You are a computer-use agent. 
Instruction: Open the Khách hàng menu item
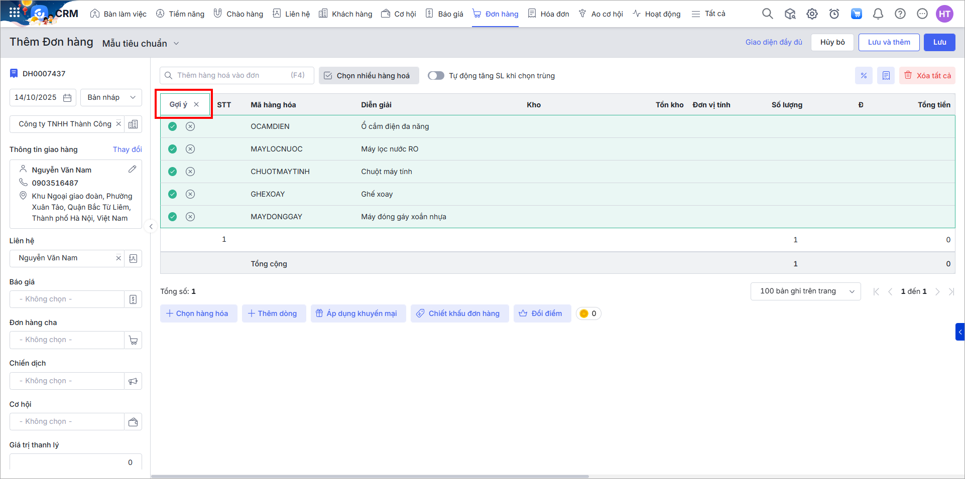[x=345, y=14]
